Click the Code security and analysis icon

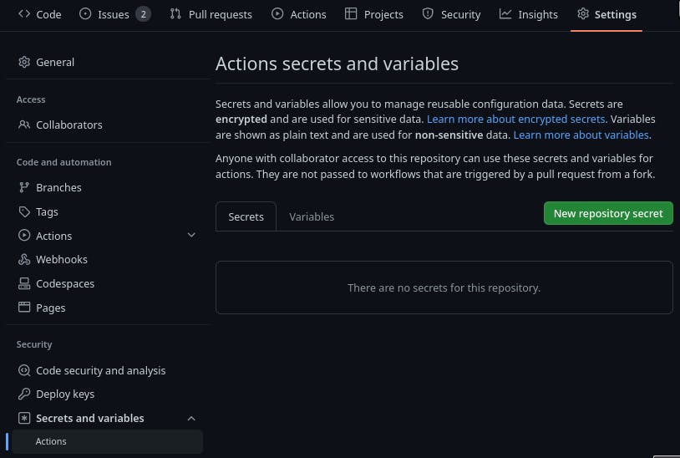(x=24, y=370)
